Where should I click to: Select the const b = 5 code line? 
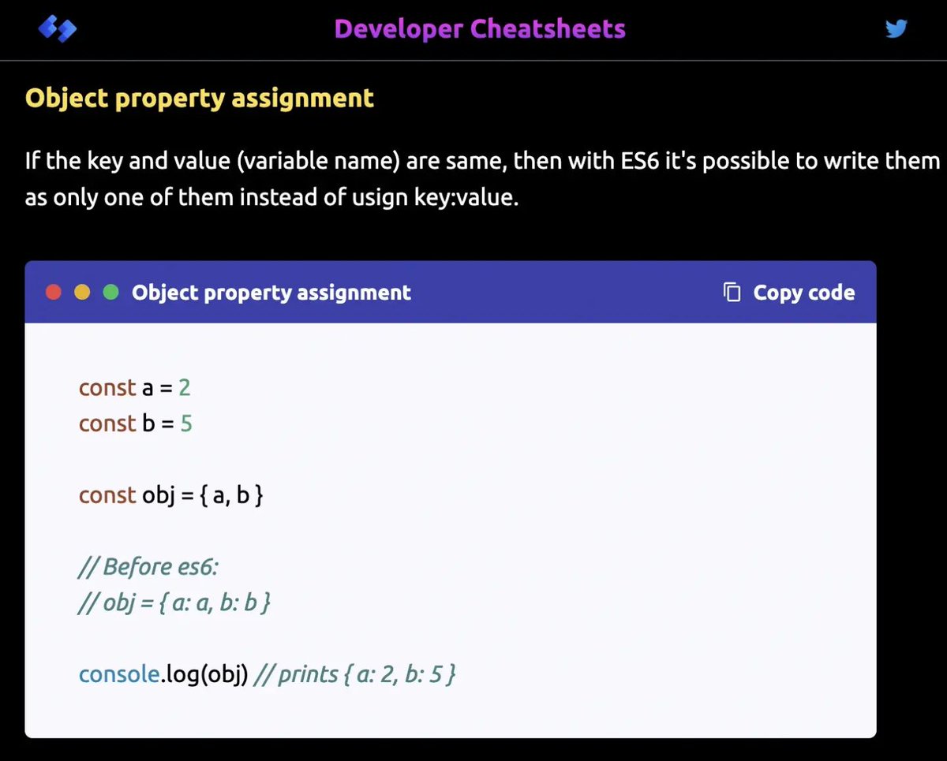(x=136, y=423)
